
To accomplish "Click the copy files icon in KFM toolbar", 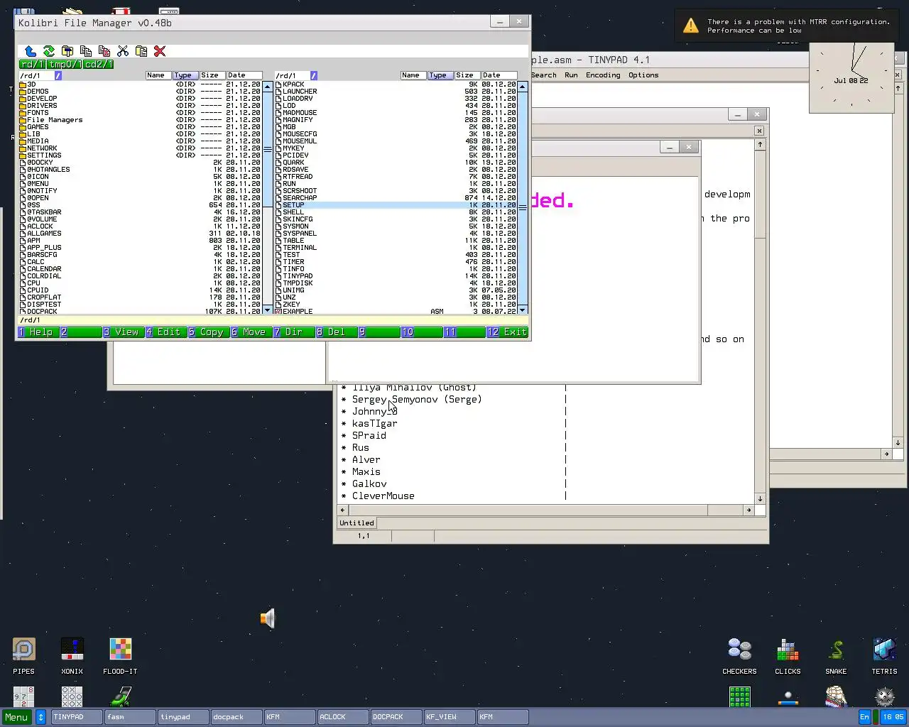I will click(x=86, y=51).
